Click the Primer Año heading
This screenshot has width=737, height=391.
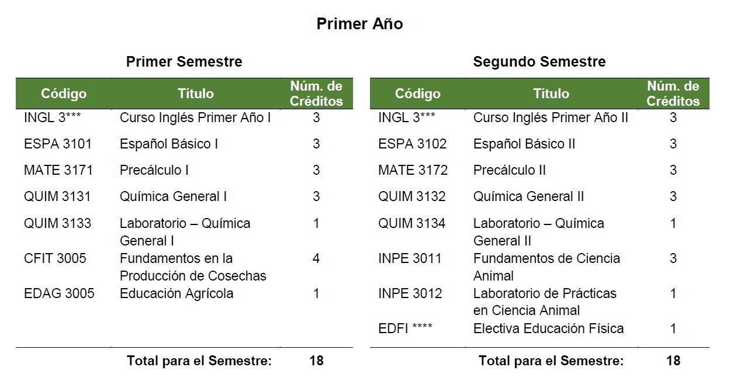359,24
